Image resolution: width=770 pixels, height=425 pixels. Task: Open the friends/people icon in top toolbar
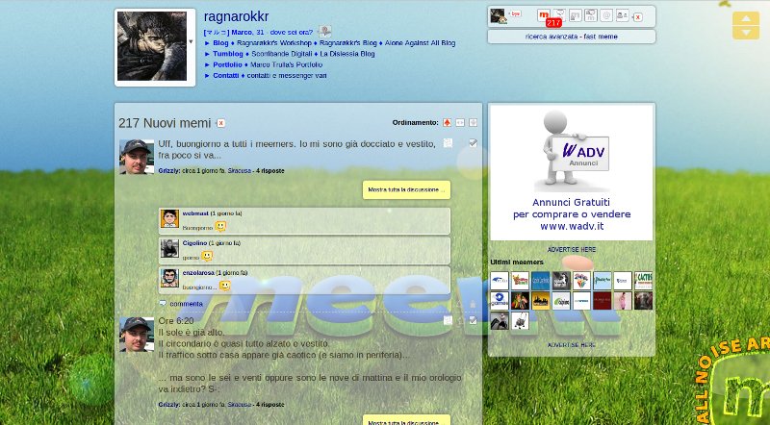(x=622, y=15)
